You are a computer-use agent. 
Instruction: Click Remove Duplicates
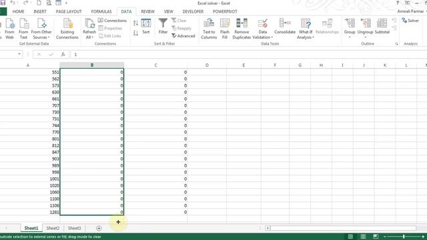click(x=242, y=29)
